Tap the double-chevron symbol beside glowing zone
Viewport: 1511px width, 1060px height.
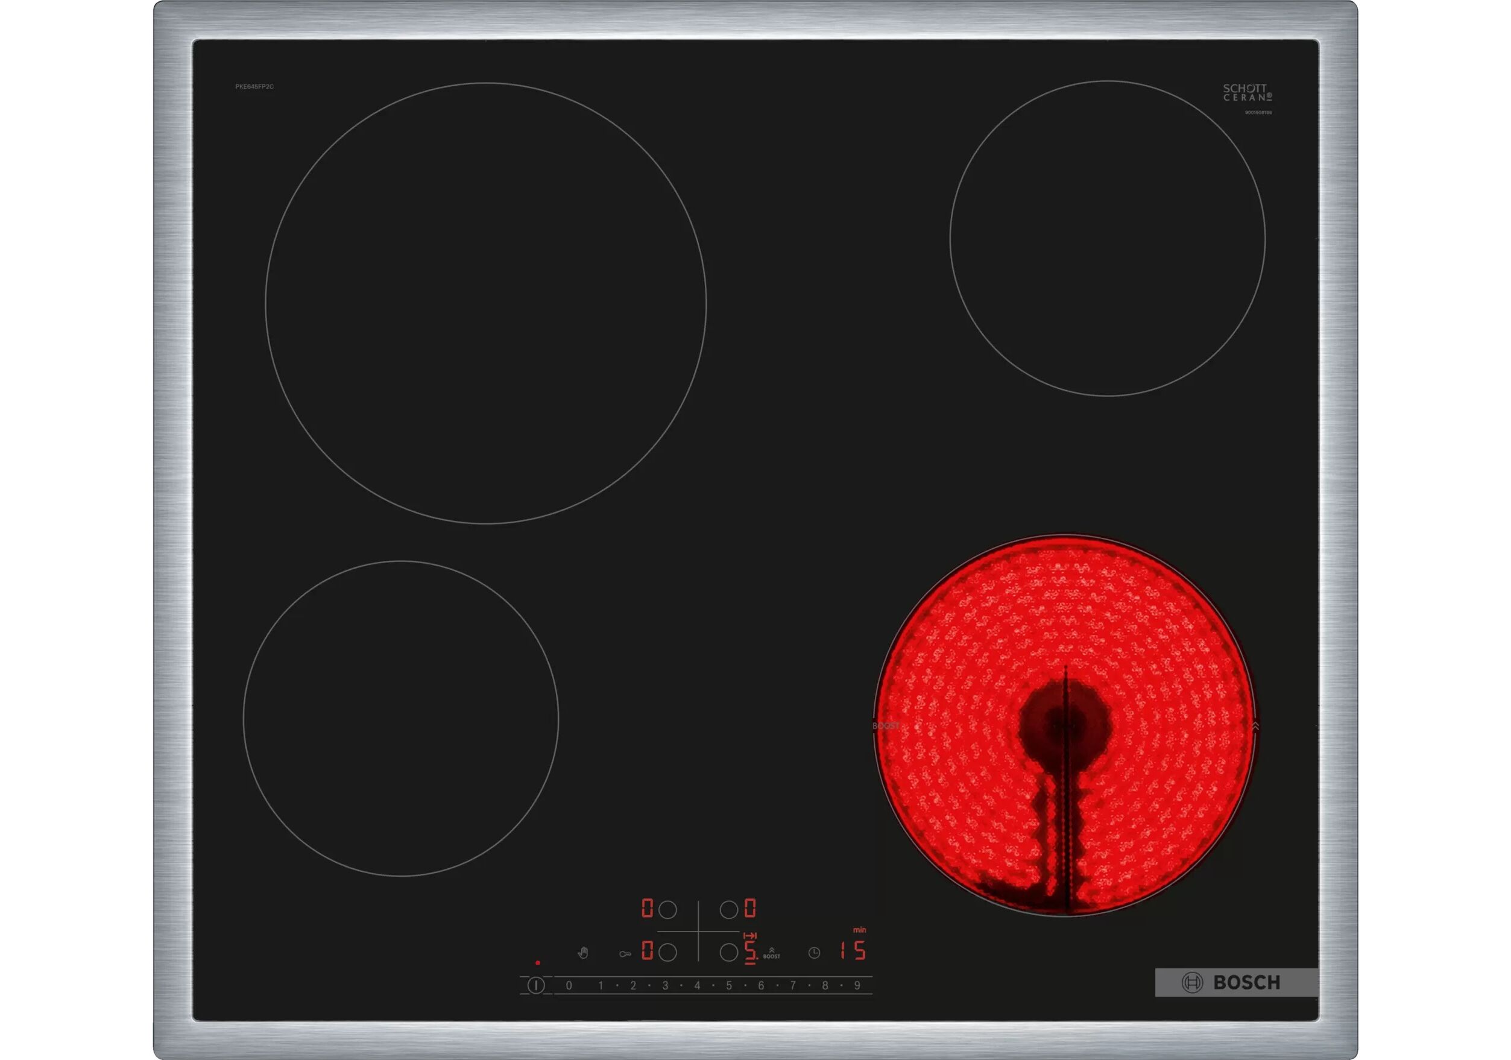tap(1255, 727)
